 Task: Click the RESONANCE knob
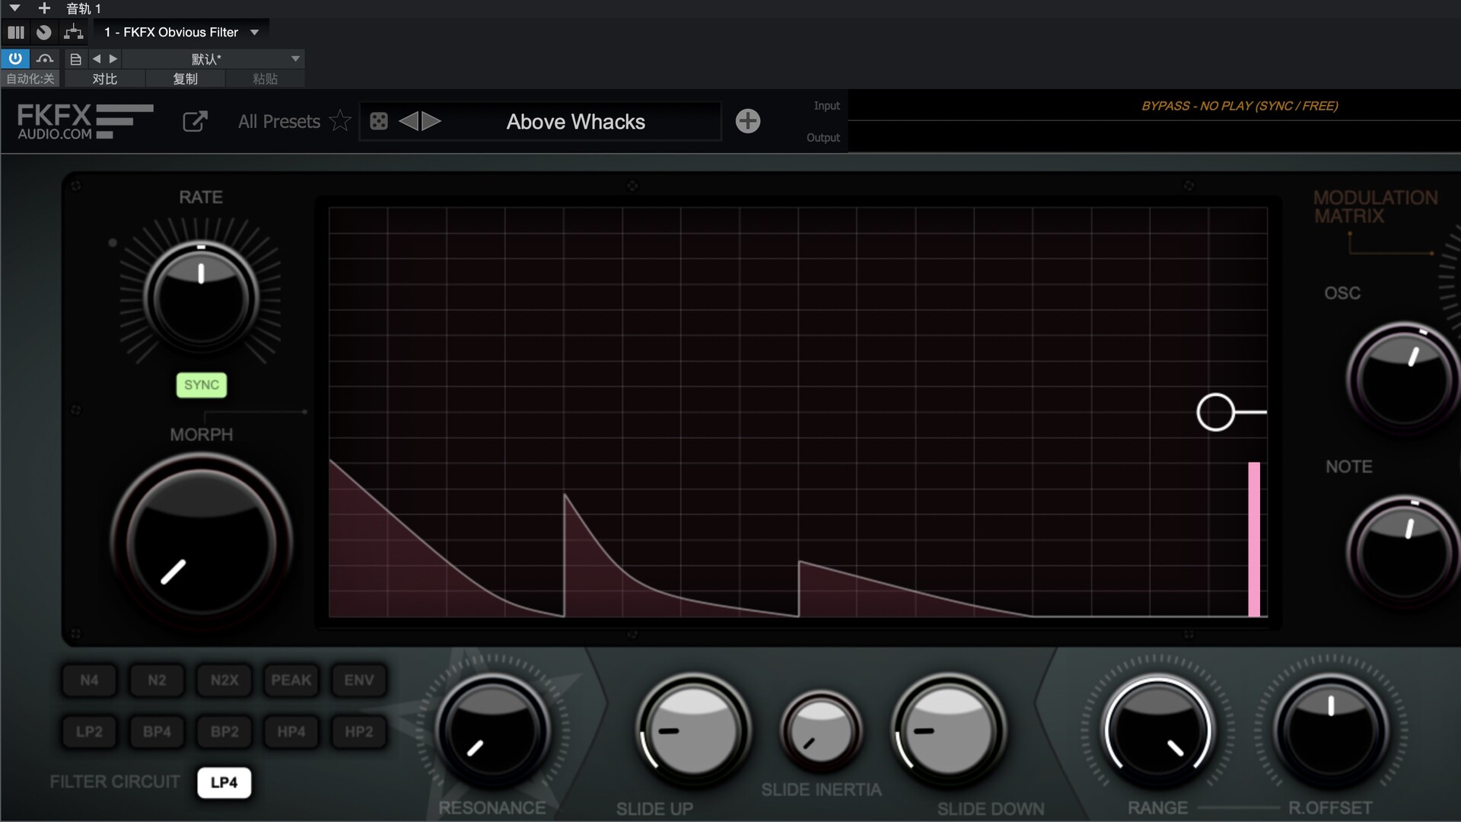coord(493,729)
